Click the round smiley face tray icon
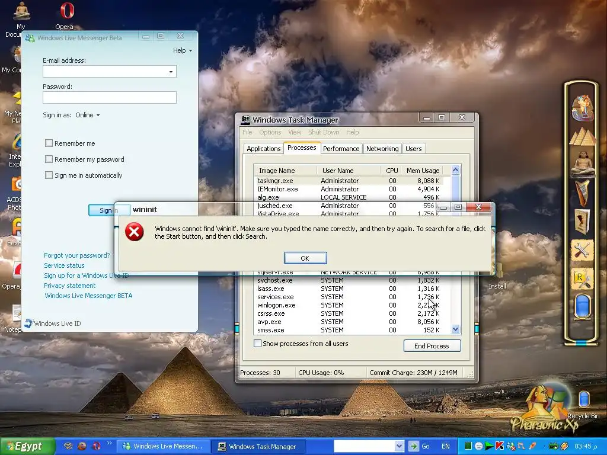 point(478,446)
